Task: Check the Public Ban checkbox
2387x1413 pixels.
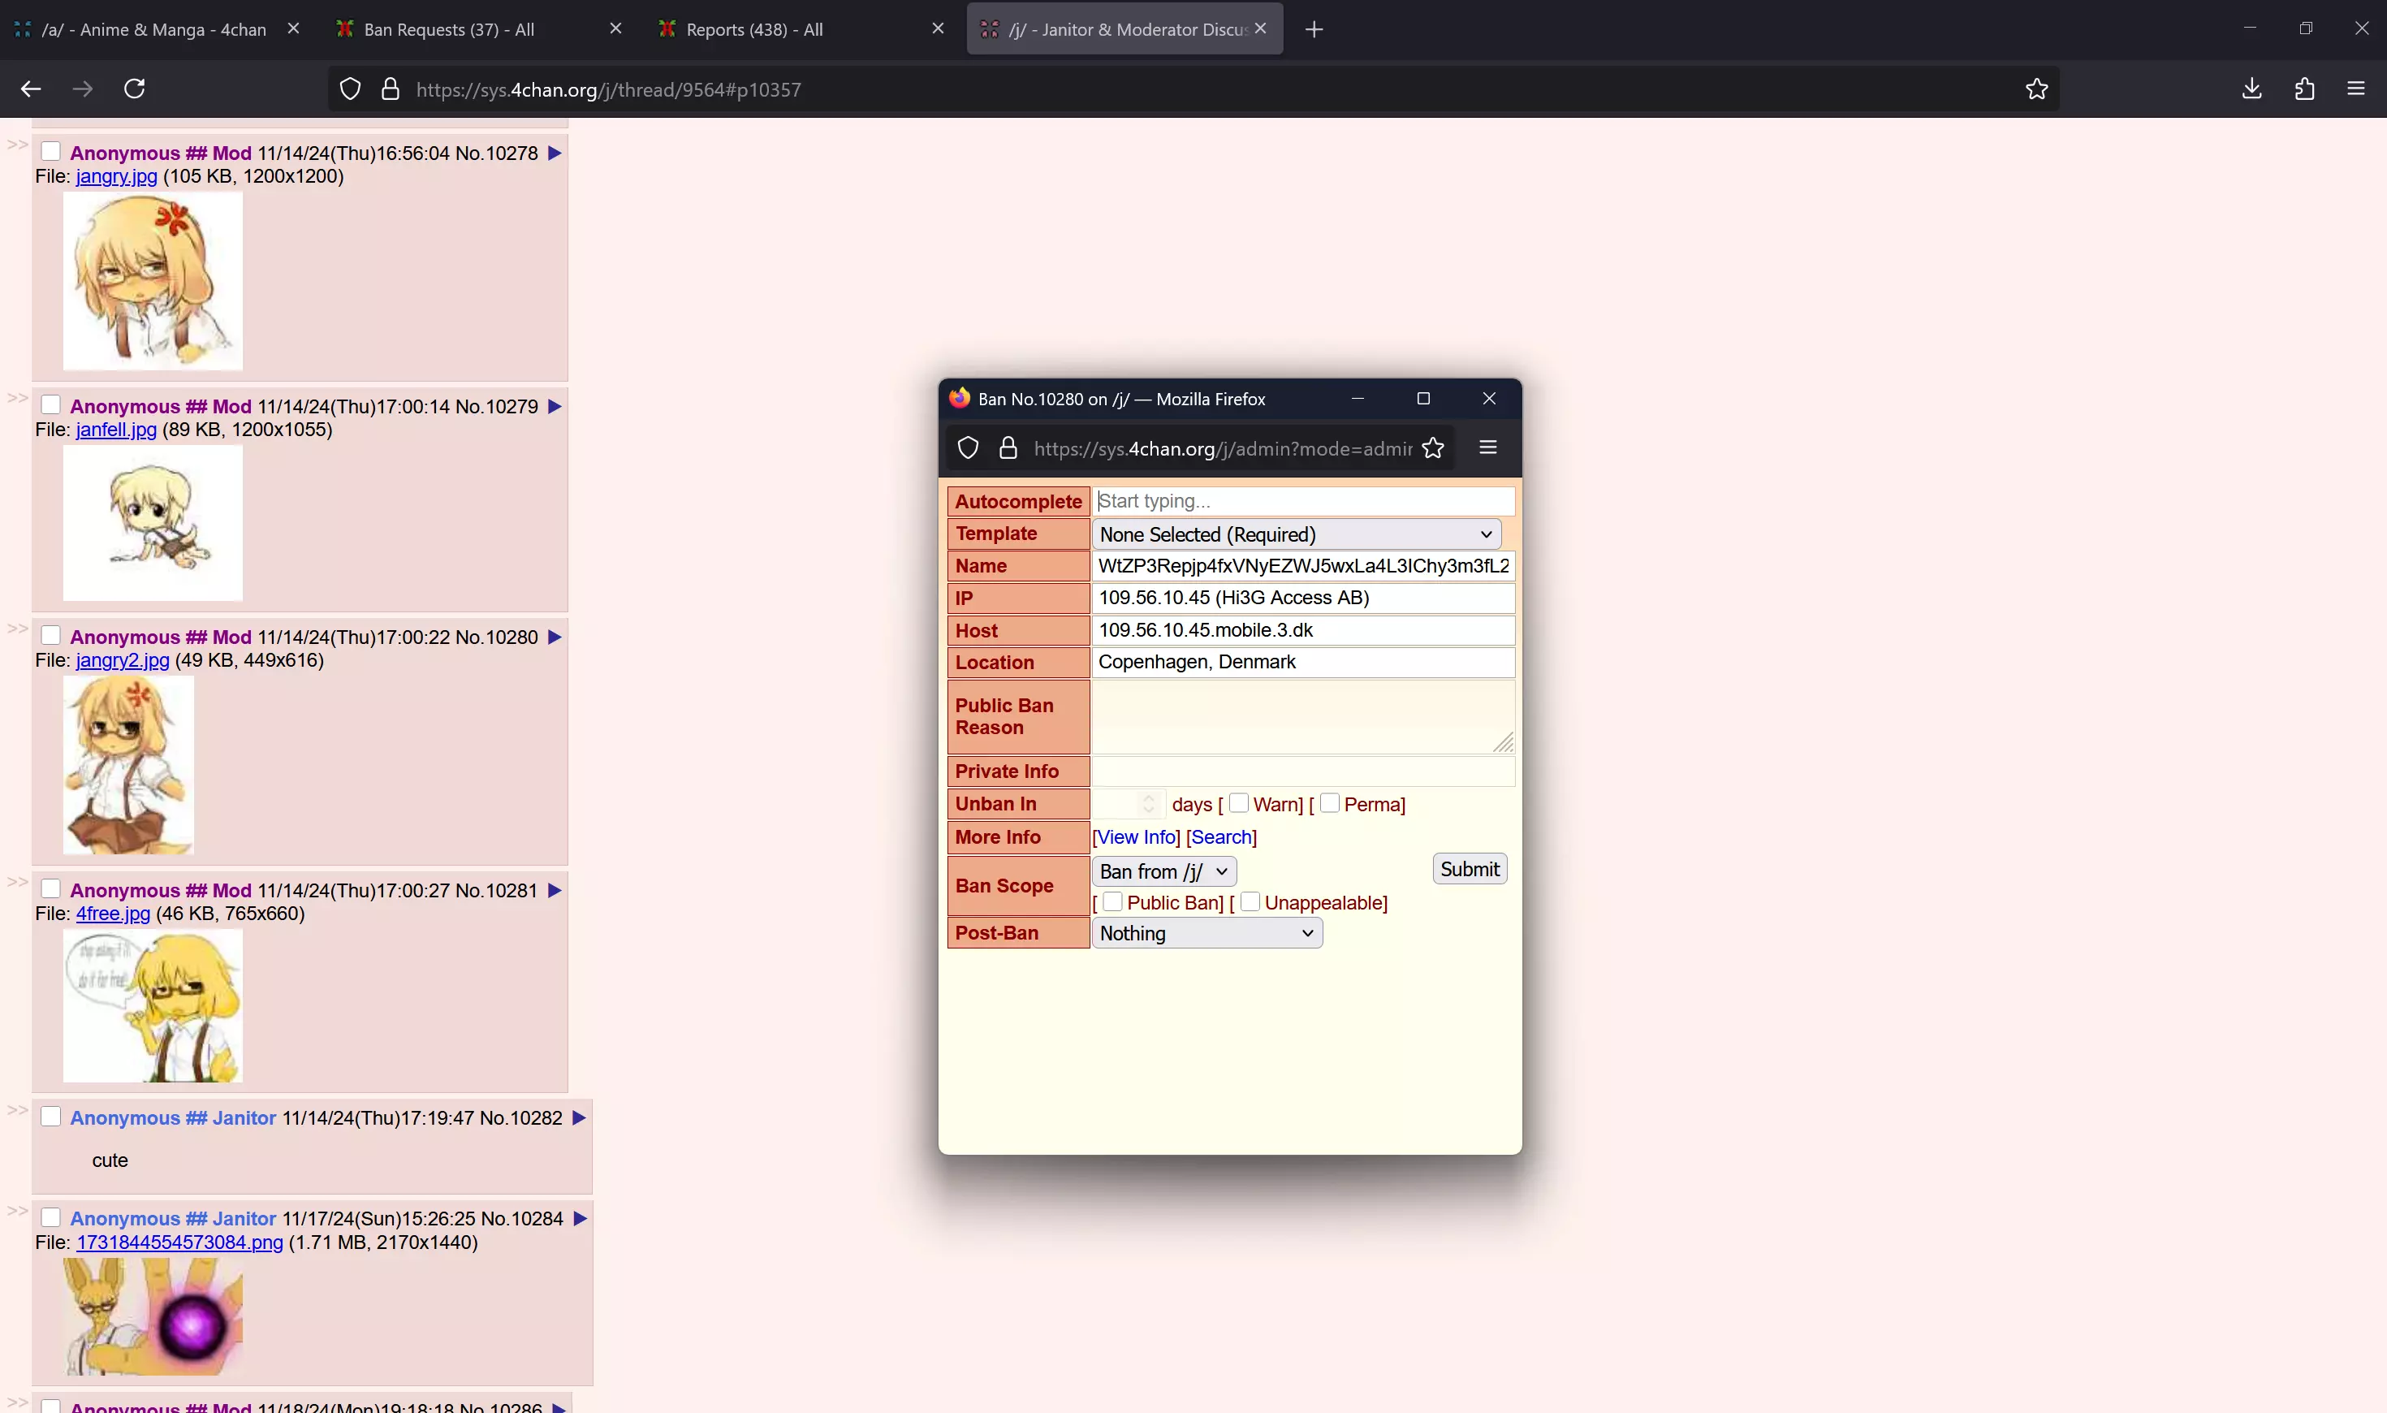Action: (1111, 901)
